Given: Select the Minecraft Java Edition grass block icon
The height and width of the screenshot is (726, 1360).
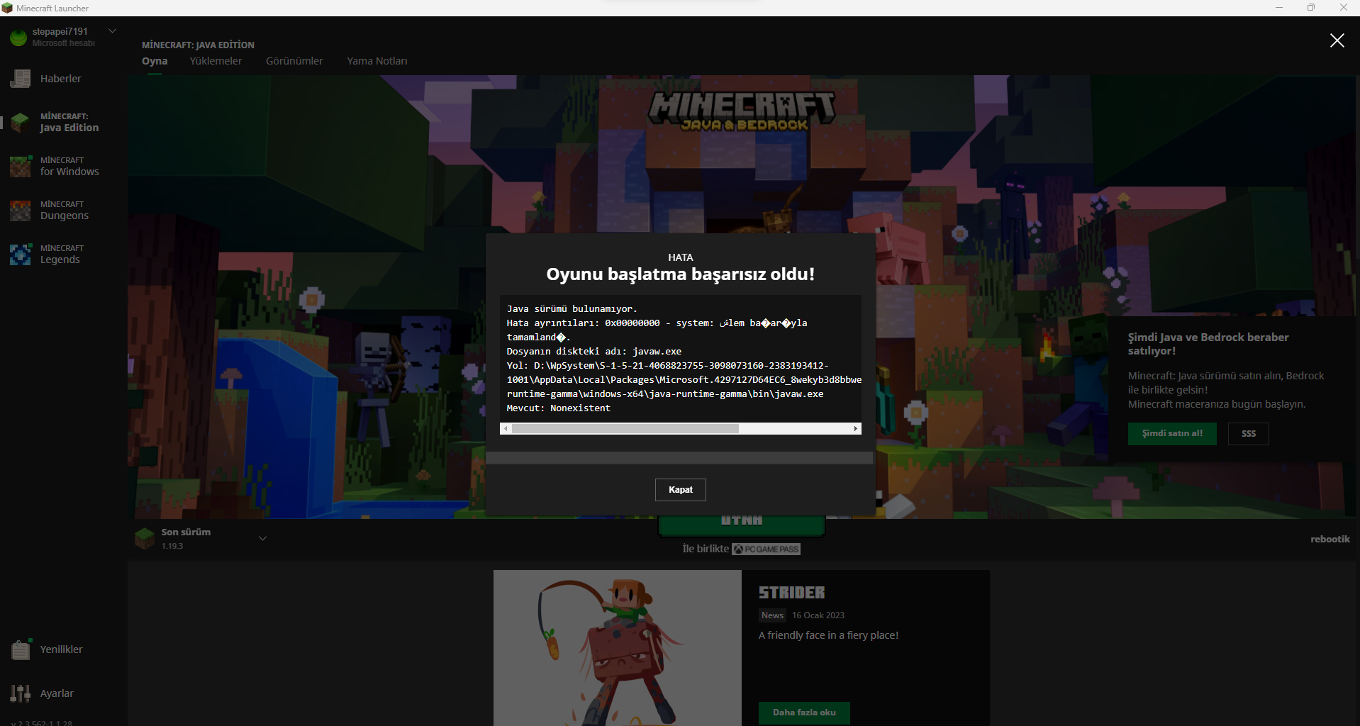Looking at the screenshot, I should (x=21, y=123).
